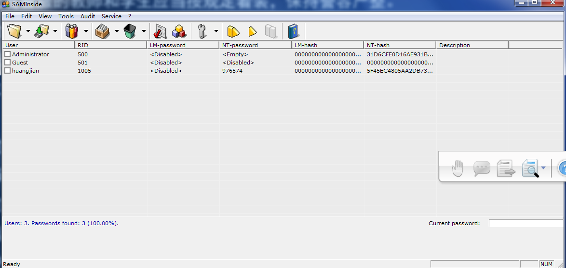Open the Audit menu
The image size is (566, 268).
point(88,16)
